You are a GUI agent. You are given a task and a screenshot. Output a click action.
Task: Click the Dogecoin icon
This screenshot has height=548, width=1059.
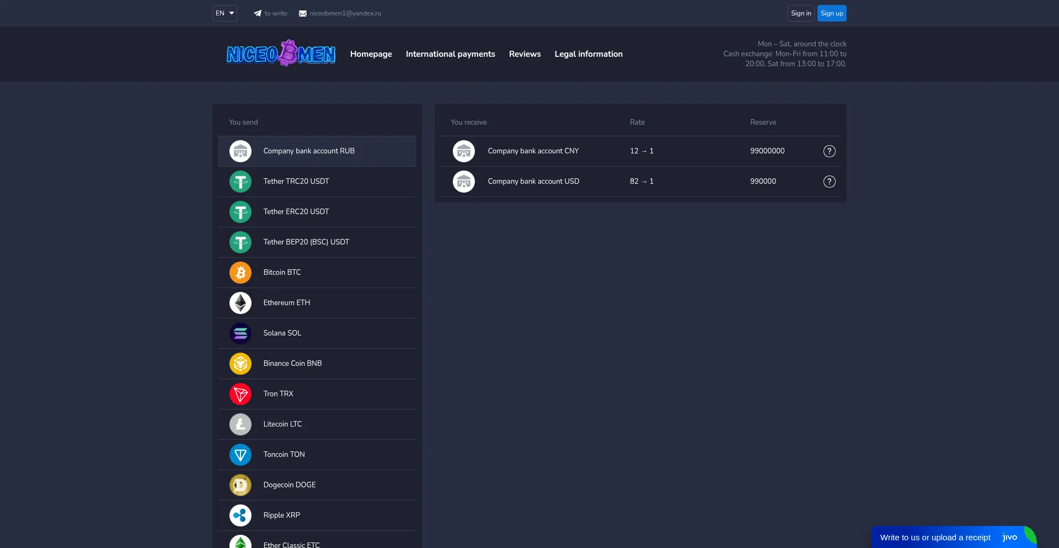click(x=240, y=485)
